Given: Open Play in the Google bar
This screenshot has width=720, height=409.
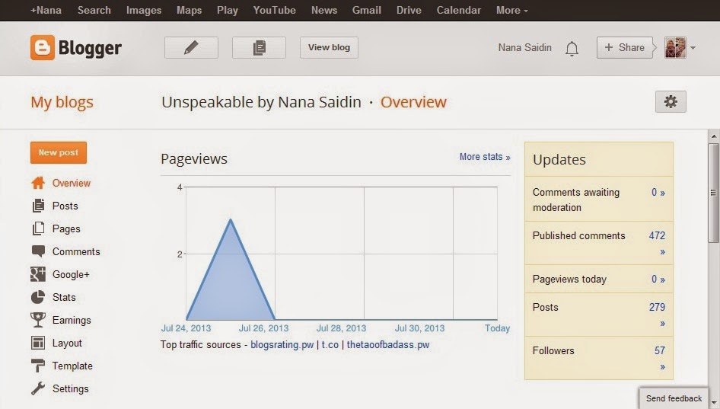Looking at the screenshot, I should click(228, 10).
